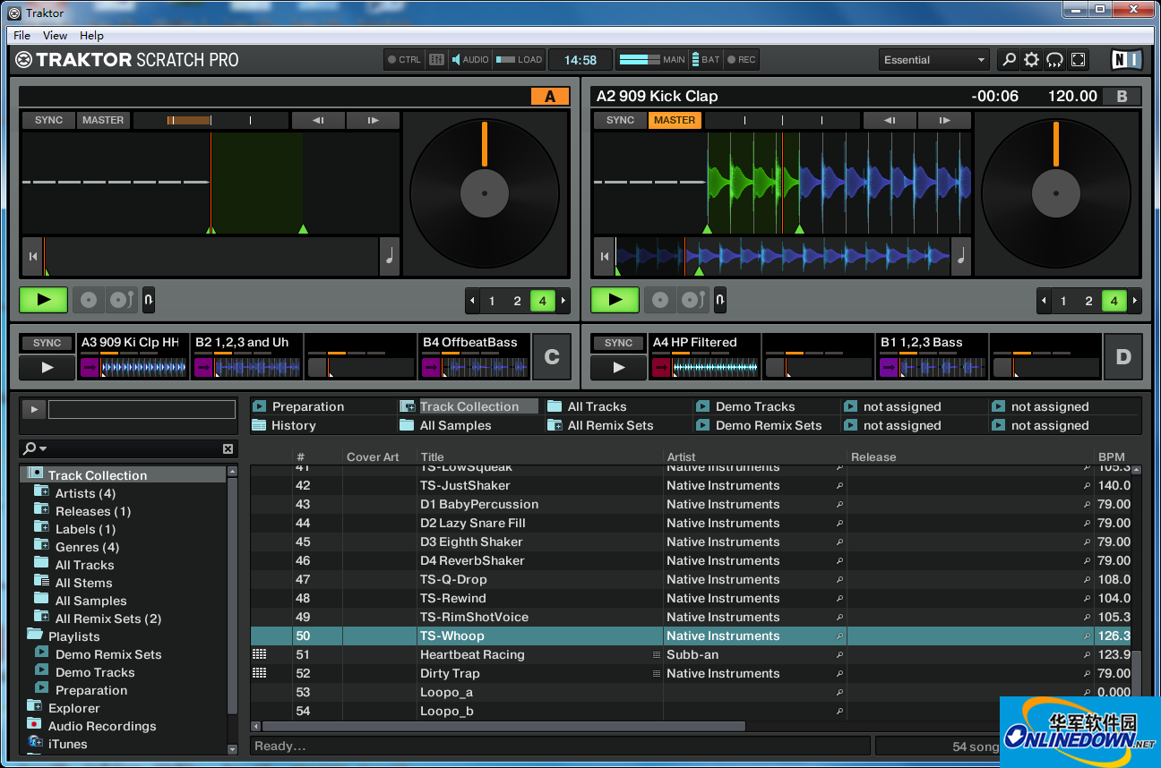Click red trigger icon of A4 HP Filtered
The image size is (1161, 768).
point(661,367)
